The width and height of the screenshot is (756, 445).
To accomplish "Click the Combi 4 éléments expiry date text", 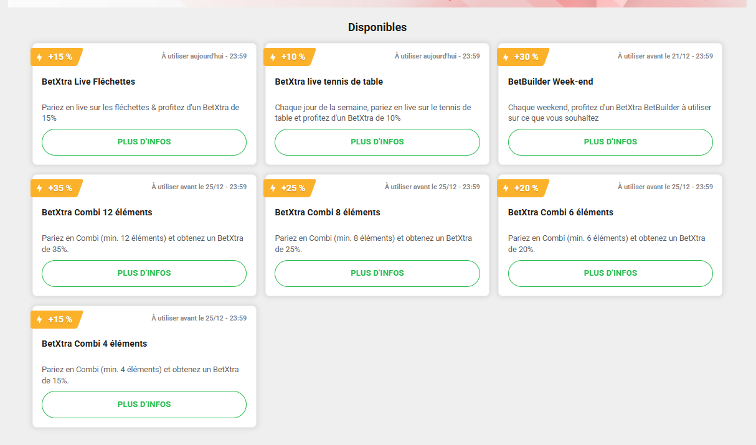I will pyautogui.click(x=199, y=318).
